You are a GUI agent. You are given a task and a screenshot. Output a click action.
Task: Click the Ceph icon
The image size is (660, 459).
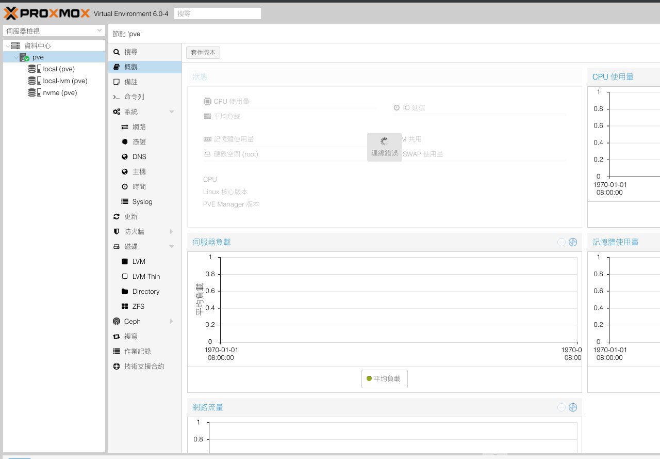(117, 322)
